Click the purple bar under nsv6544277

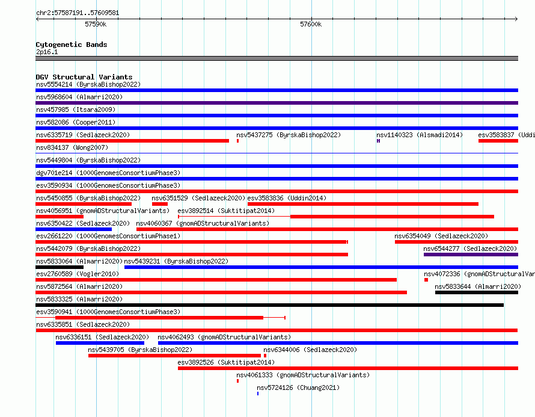(x=471, y=255)
